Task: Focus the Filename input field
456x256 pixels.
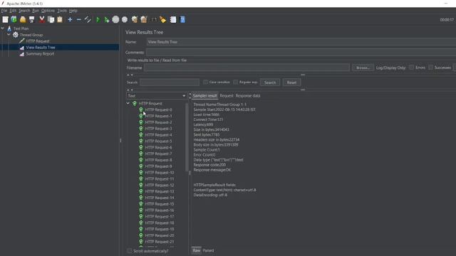Action: pos(247,68)
